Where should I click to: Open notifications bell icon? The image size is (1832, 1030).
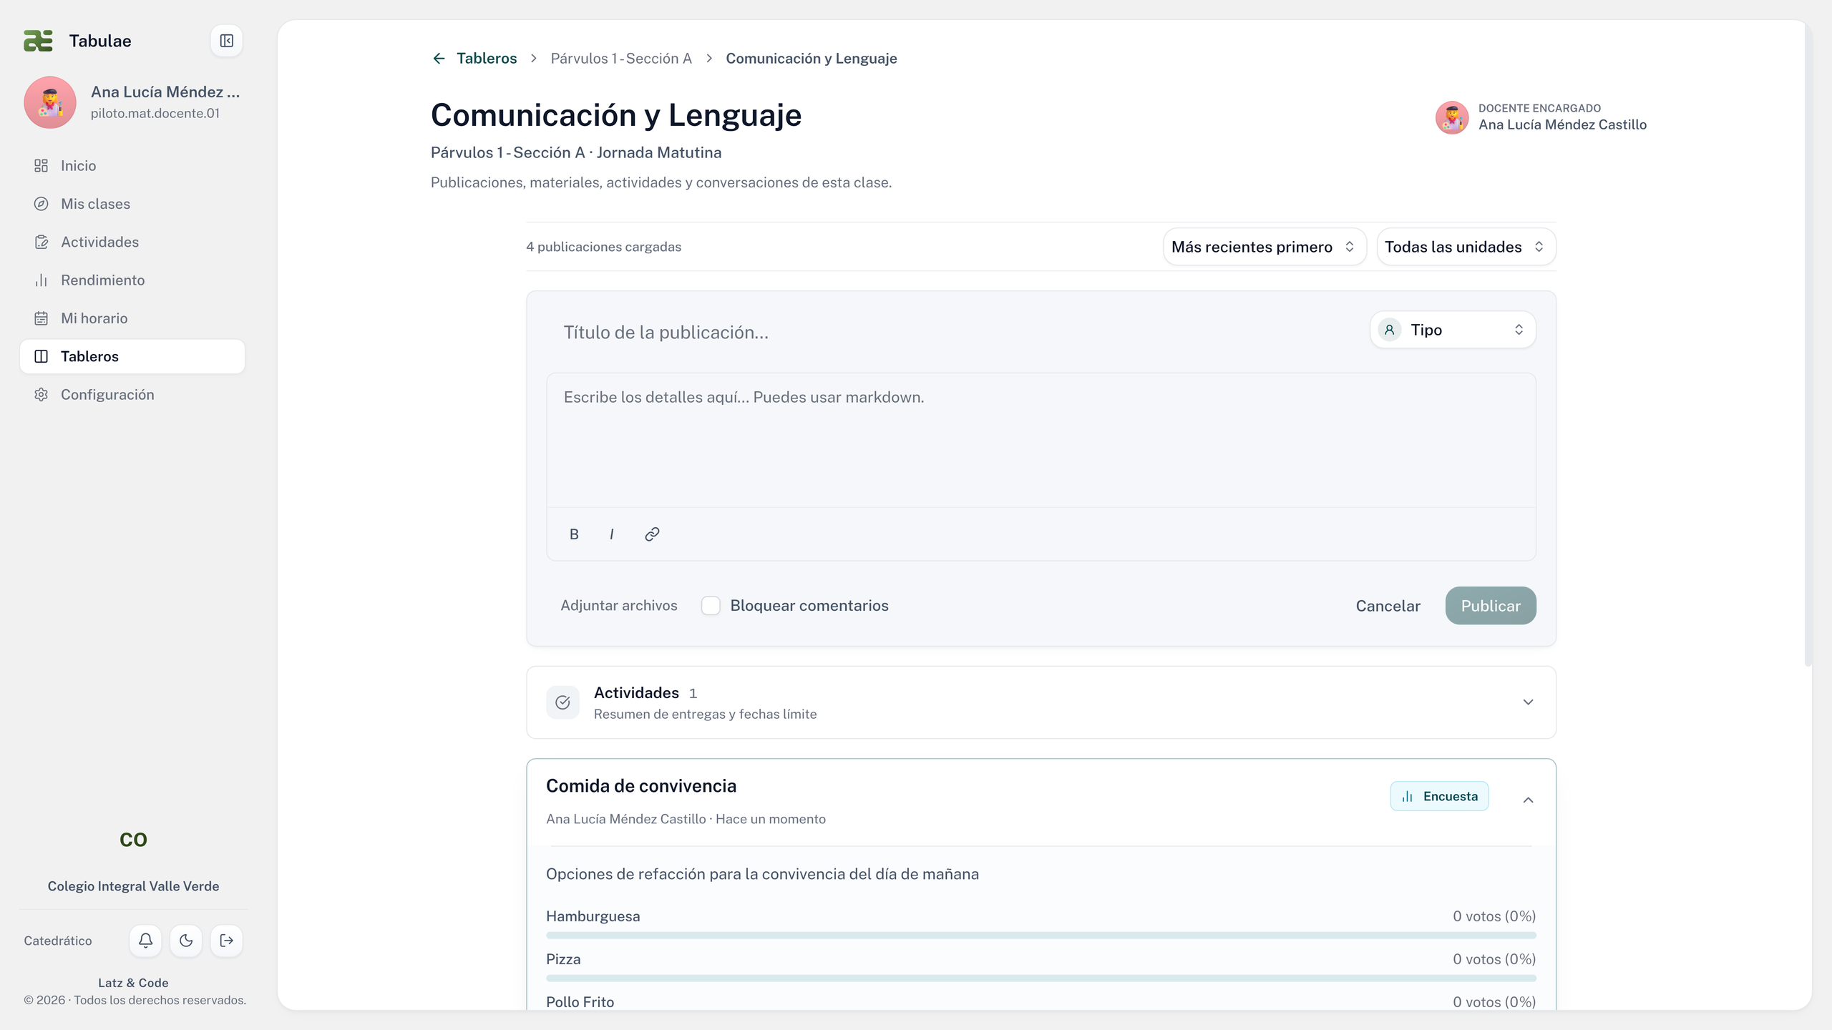pos(145,940)
